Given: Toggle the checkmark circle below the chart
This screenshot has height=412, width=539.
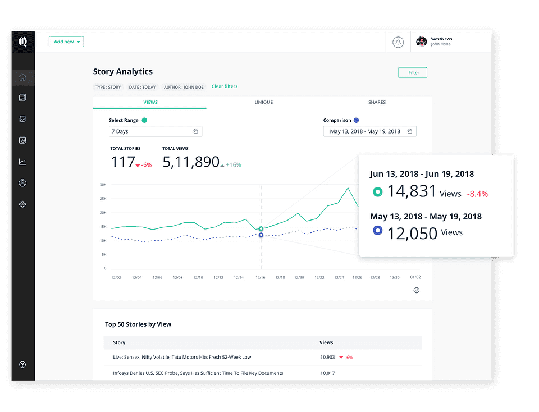Looking at the screenshot, I should coord(417,290).
